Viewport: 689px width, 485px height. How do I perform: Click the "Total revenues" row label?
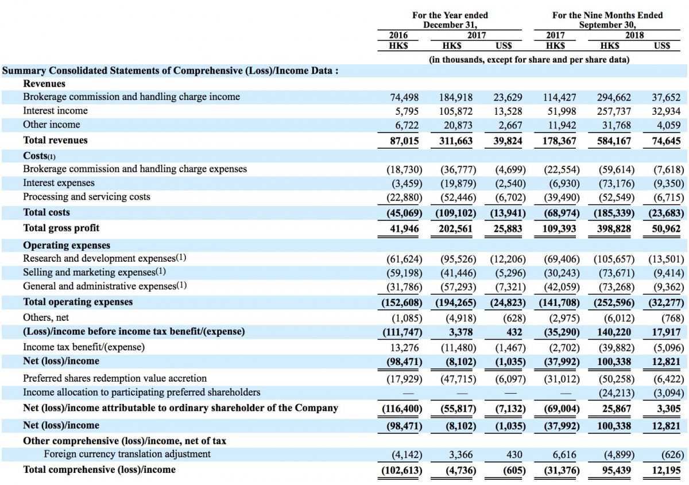[55, 140]
